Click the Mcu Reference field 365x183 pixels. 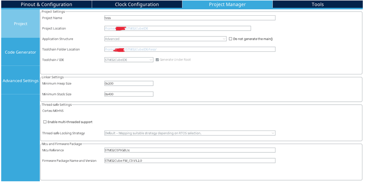point(190,150)
